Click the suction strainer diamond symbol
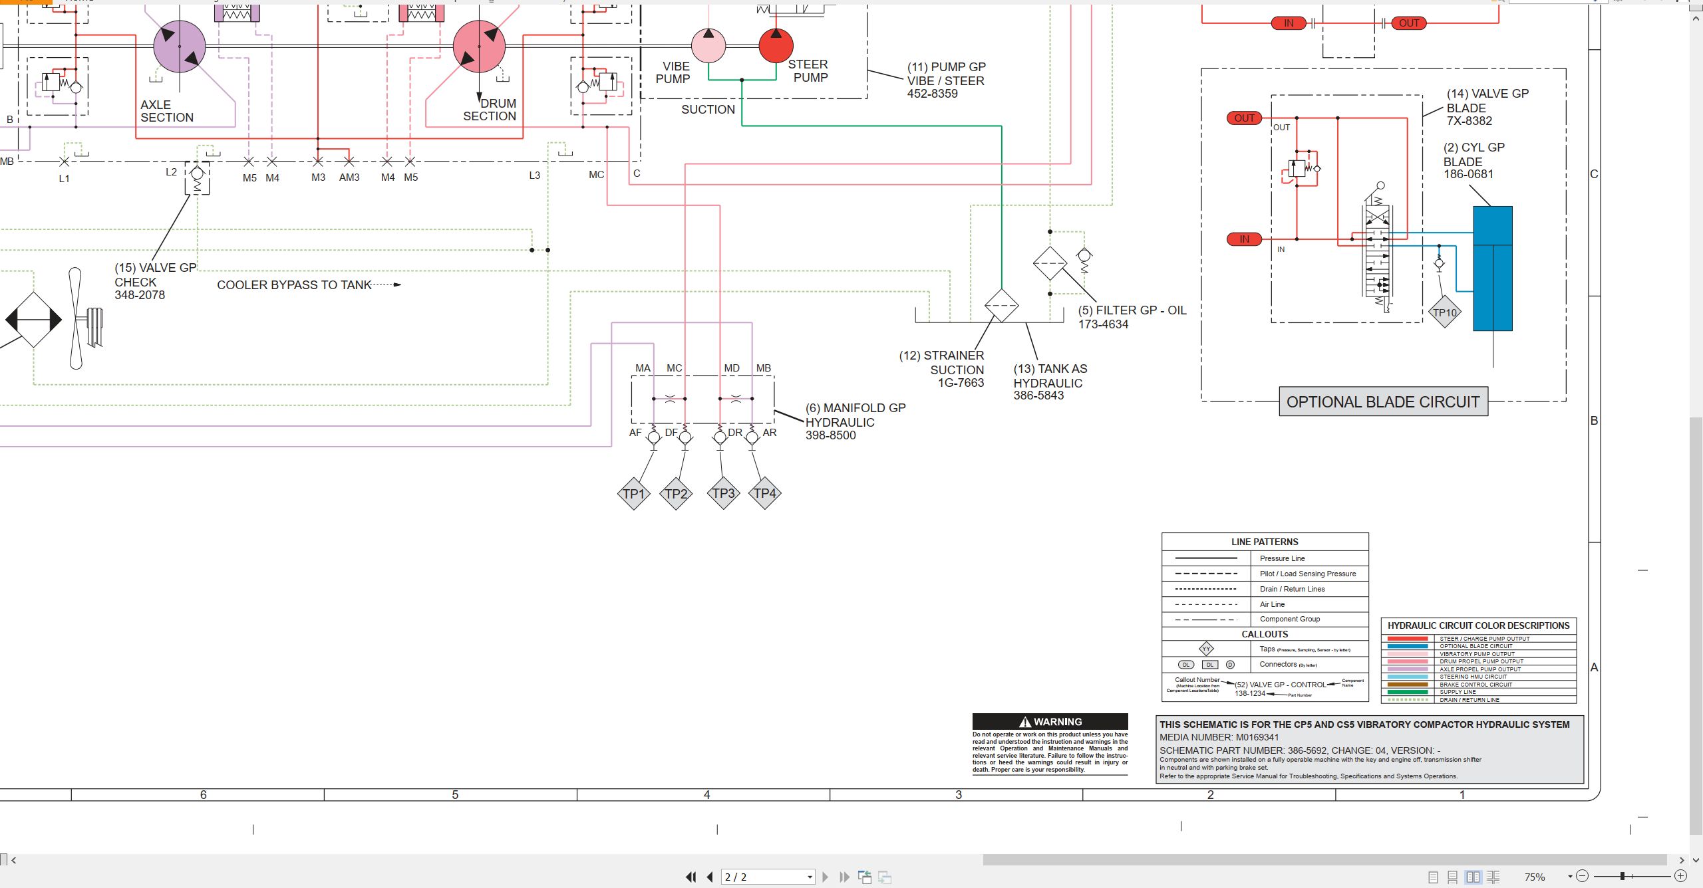 point(1001,306)
